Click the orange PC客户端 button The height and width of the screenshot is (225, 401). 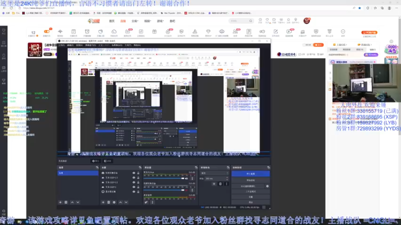pyautogui.click(x=369, y=32)
